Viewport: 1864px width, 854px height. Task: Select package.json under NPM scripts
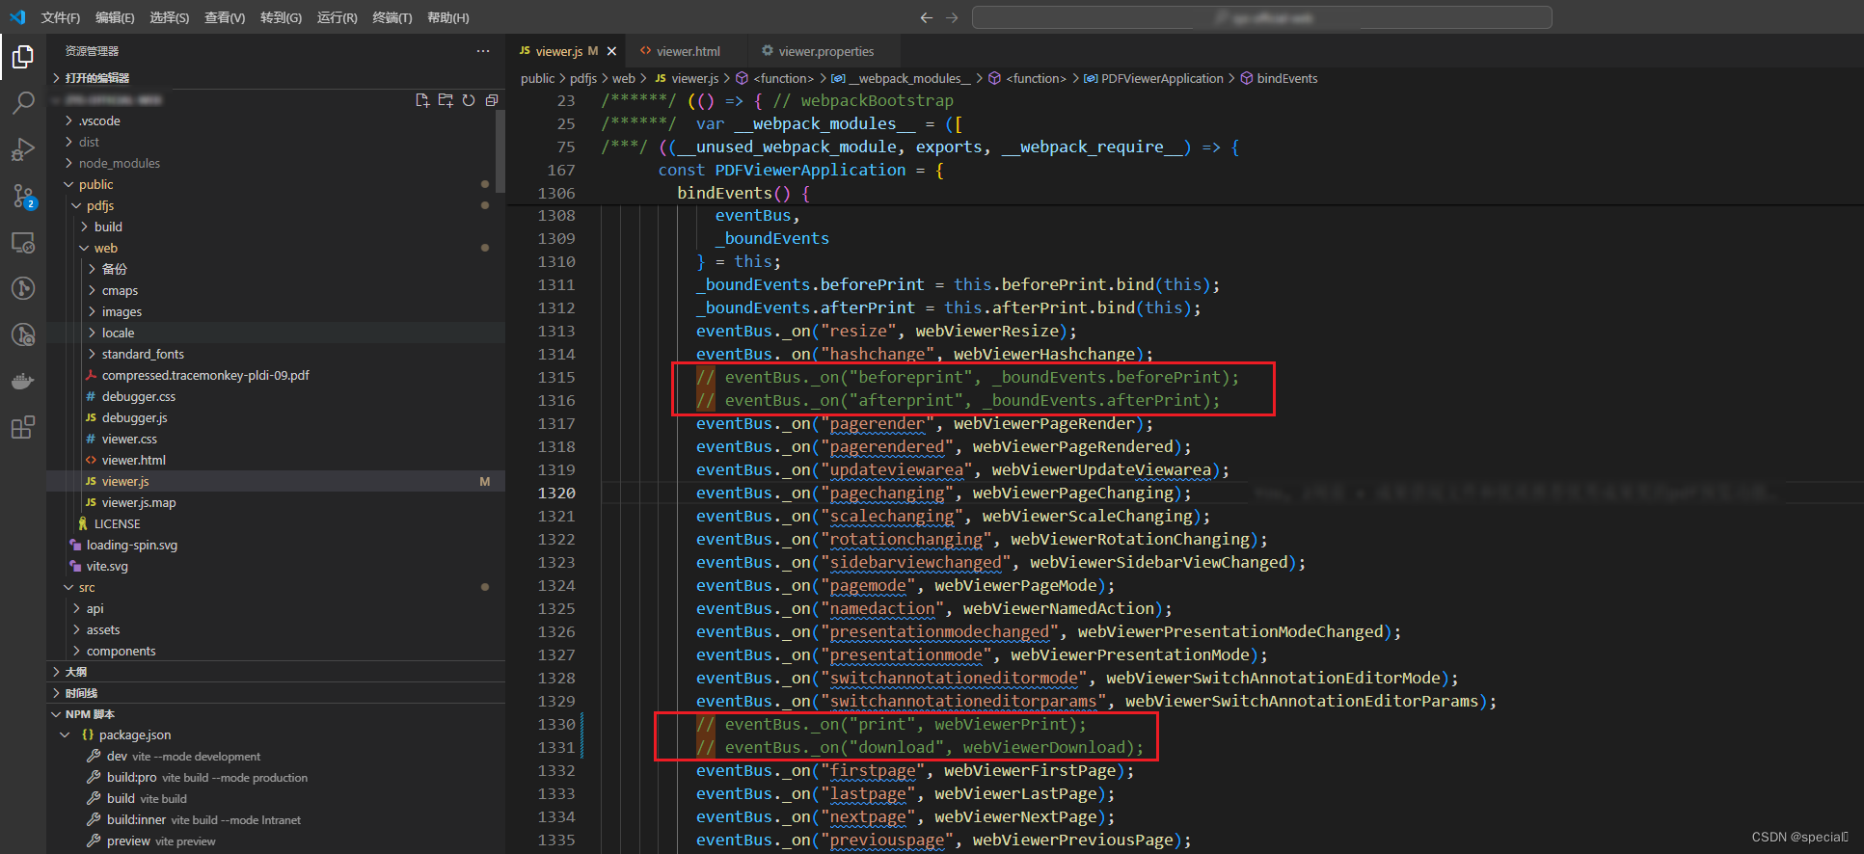point(276,735)
